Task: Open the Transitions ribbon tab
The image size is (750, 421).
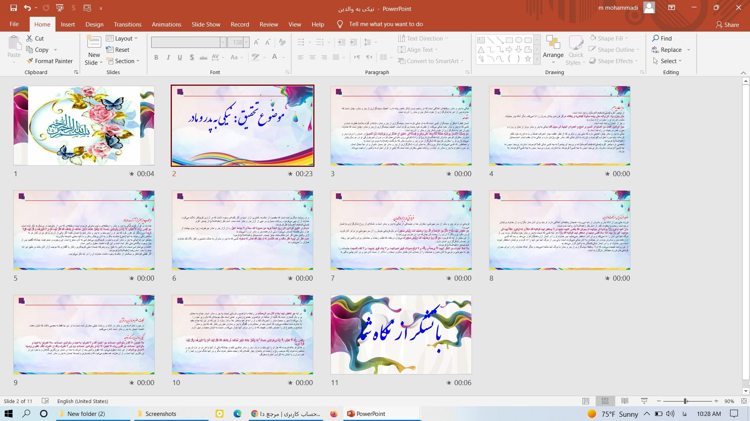Action: 127,24
